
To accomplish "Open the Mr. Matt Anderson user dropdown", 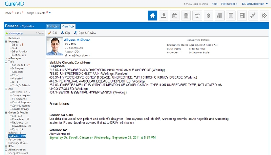I will pos(256,4).
